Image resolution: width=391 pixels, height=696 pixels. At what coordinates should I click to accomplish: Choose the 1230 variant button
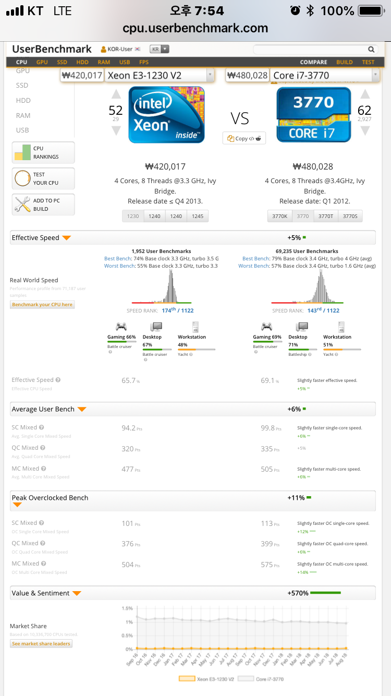coord(133,216)
